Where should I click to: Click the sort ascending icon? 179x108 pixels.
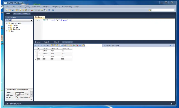52,45
